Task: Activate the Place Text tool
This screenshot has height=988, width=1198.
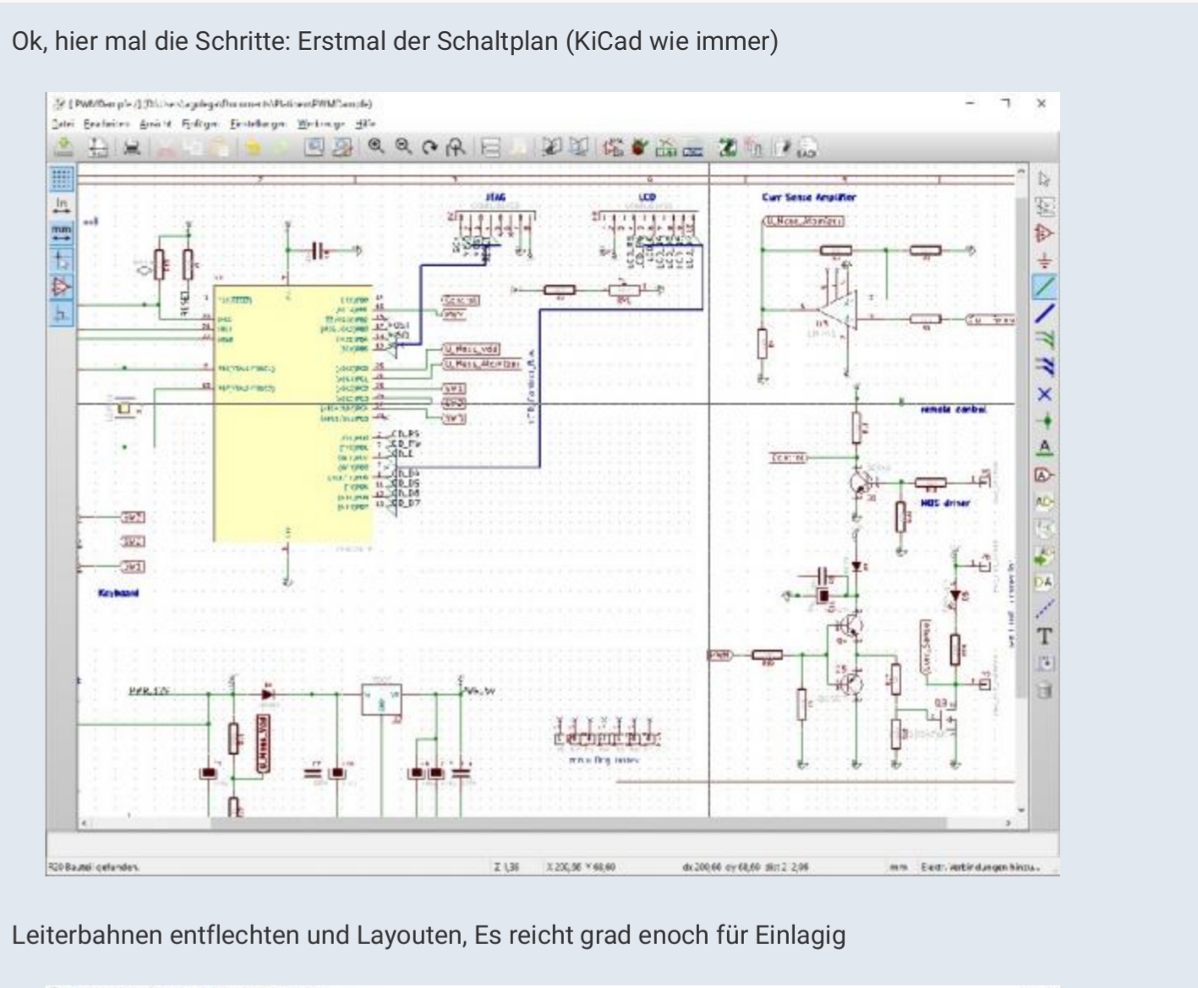Action: pos(1045,636)
